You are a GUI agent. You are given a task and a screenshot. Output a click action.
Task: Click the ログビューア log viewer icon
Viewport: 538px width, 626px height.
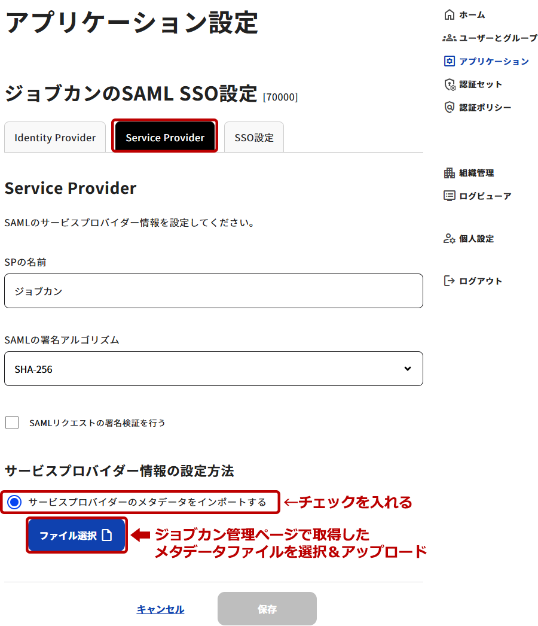tap(450, 196)
